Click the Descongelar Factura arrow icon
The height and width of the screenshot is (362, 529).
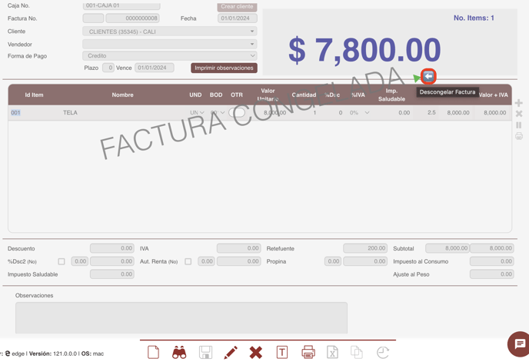point(428,77)
